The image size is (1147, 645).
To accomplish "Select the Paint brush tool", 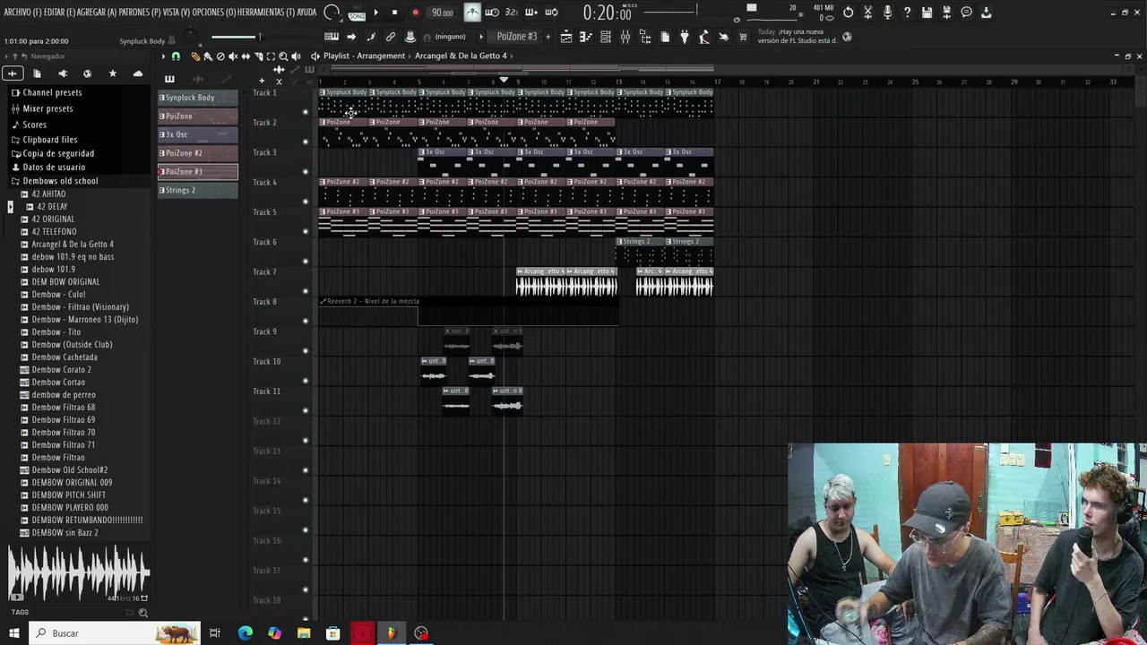I will click(207, 56).
